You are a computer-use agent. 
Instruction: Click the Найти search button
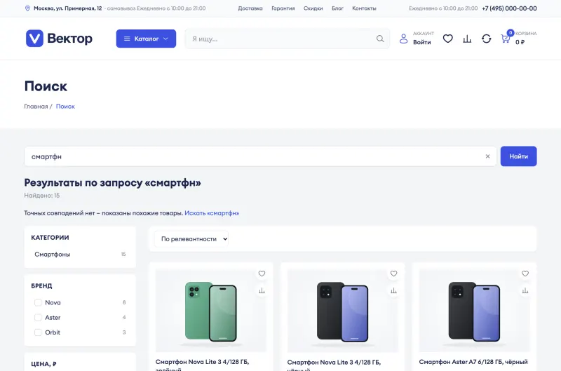coord(518,156)
